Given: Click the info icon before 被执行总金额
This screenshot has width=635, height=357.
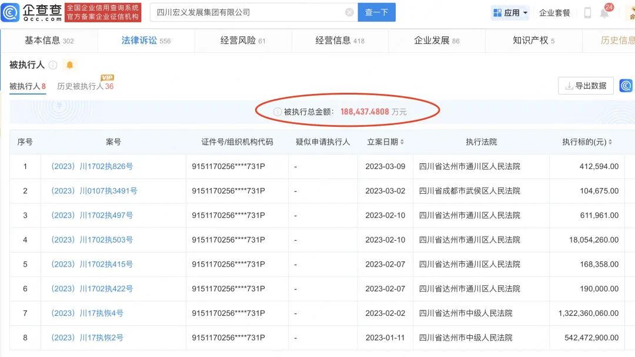Looking at the screenshot, I should [x=278, y=112].
